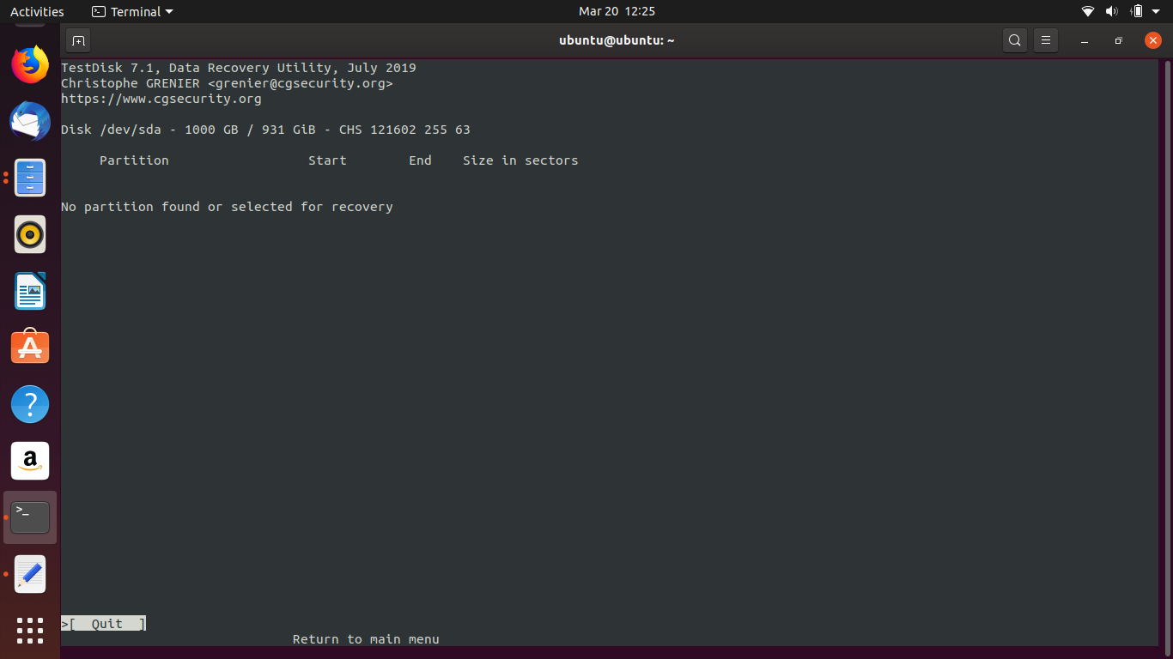1173x659 pixels.
Task: Open Firefox from the dock
Action: (x=29, y=65)
